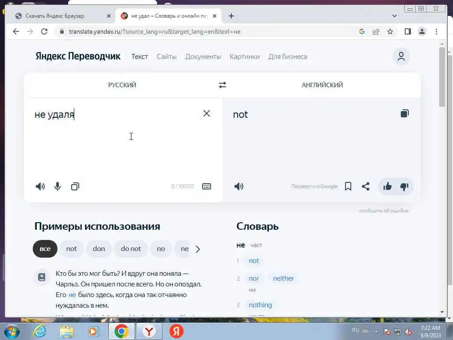Click the Google translate icon in address bar
This screenshot has height=340, width=453.
coord(362,31)
